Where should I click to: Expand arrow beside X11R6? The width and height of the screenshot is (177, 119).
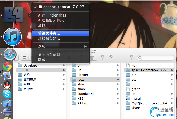tap(118, 103)
